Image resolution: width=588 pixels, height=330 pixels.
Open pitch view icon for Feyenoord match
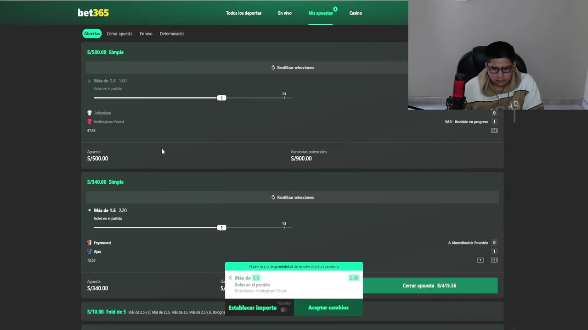click(494, 260)
